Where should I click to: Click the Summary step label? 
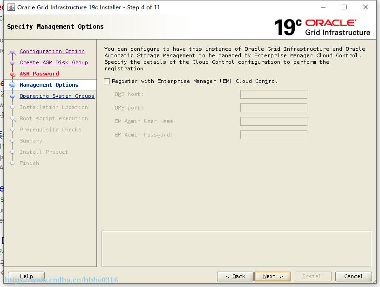pyautogui.click(x=31, y=141)
